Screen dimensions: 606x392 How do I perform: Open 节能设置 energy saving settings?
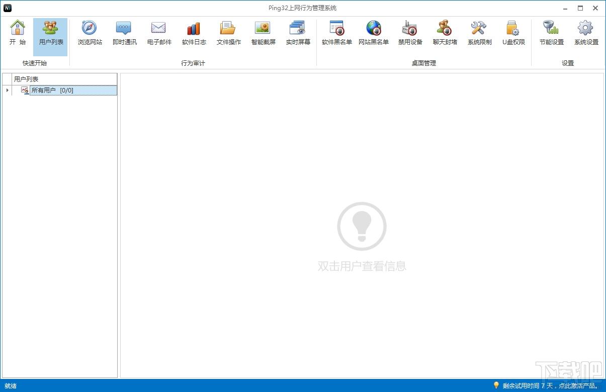pyautogui.click(x=551, y=33)
